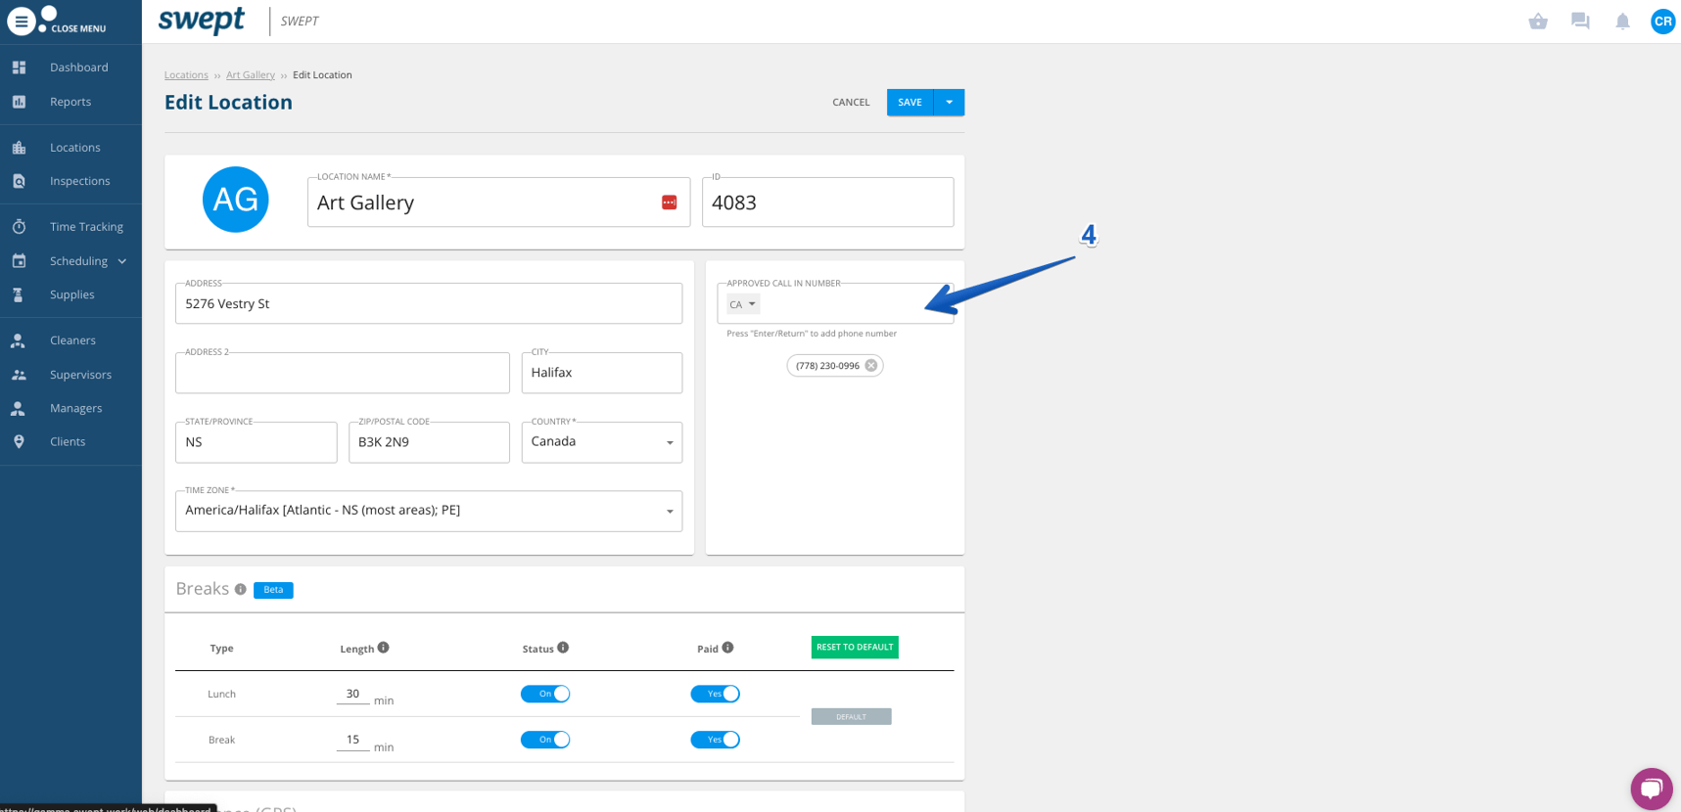Toggle the Lunch break Paid switch
The image size is (1681, 812).
715,694
